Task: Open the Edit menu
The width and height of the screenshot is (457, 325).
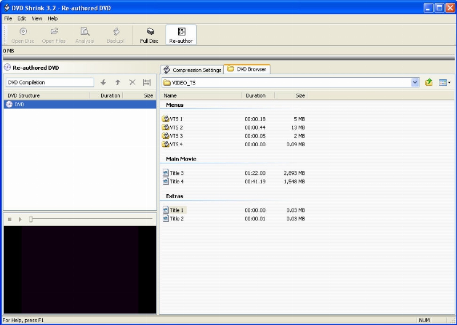Action: click(x=22, y=18)
